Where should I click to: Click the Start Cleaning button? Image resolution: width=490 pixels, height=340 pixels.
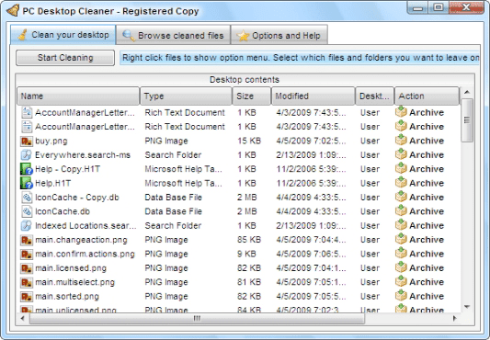65,58
